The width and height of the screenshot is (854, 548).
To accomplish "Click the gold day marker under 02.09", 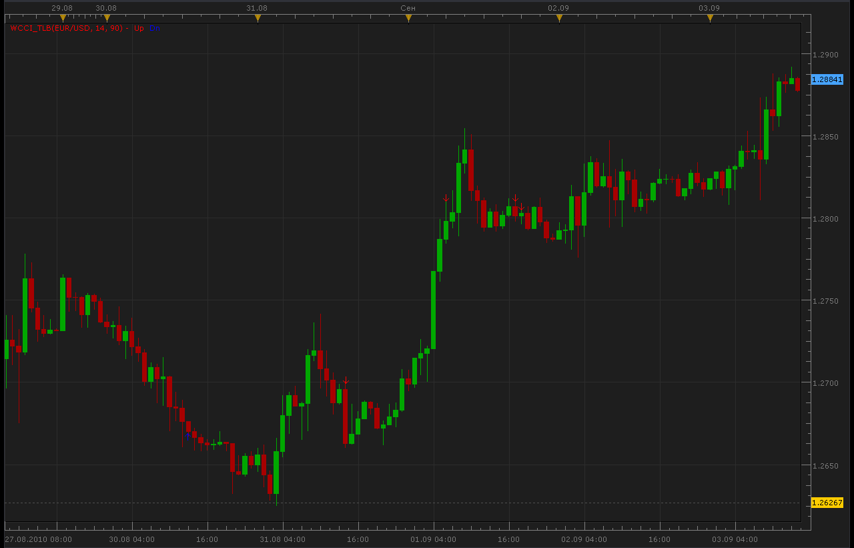I will (559, 18).
